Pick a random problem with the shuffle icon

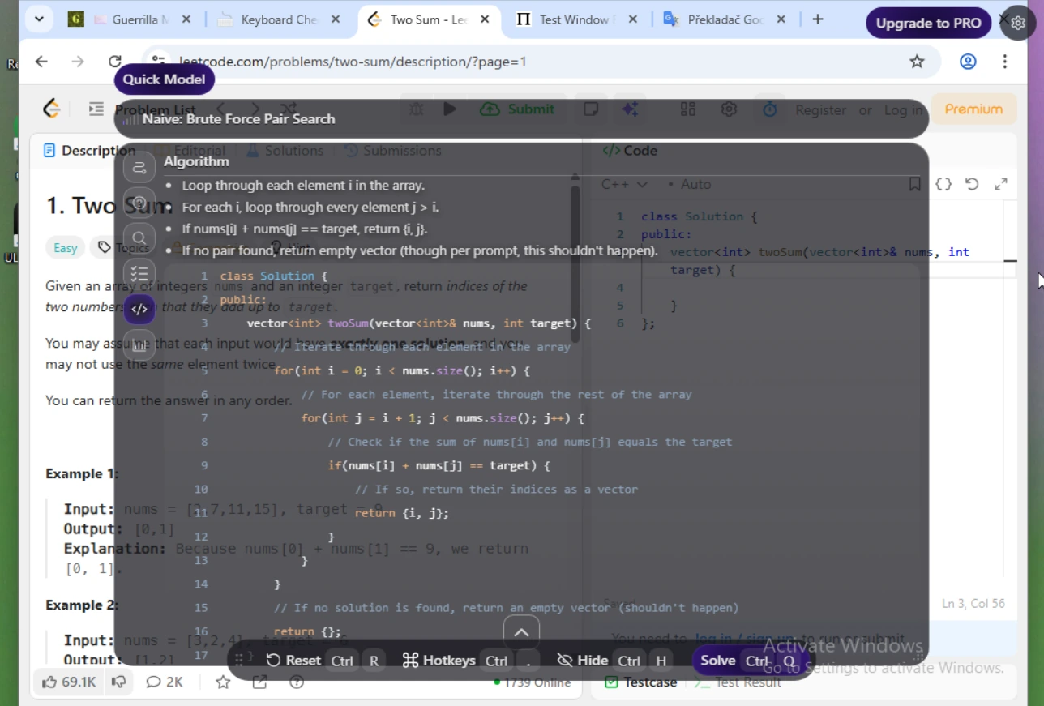289,109
